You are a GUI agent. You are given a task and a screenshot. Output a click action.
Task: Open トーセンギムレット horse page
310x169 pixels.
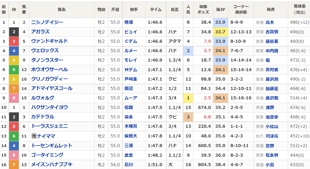pos(52,146)
